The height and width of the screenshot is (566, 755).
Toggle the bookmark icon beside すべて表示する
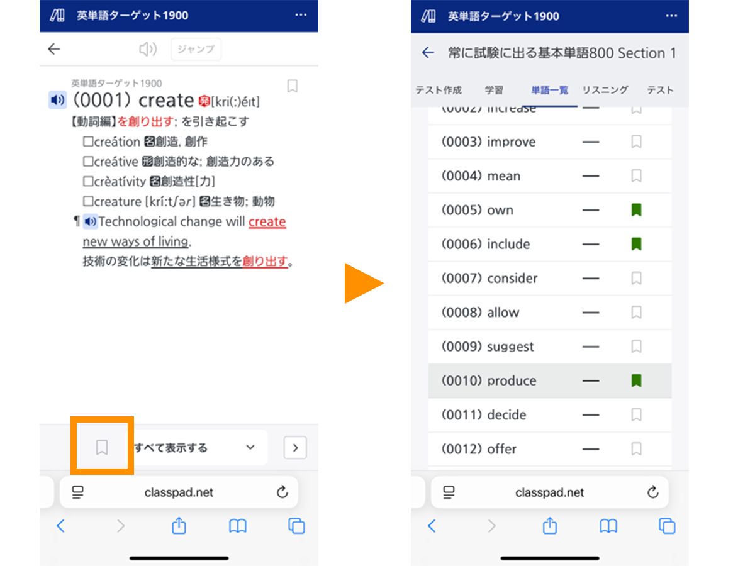click(x=102, y=447)
